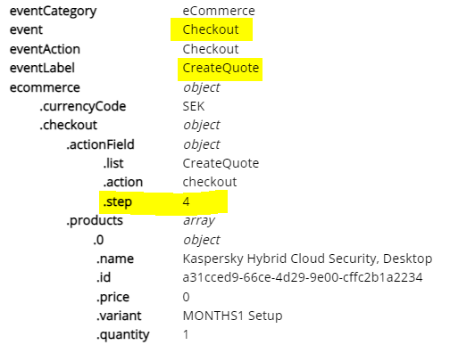Select the highlighted .step key

118,202
